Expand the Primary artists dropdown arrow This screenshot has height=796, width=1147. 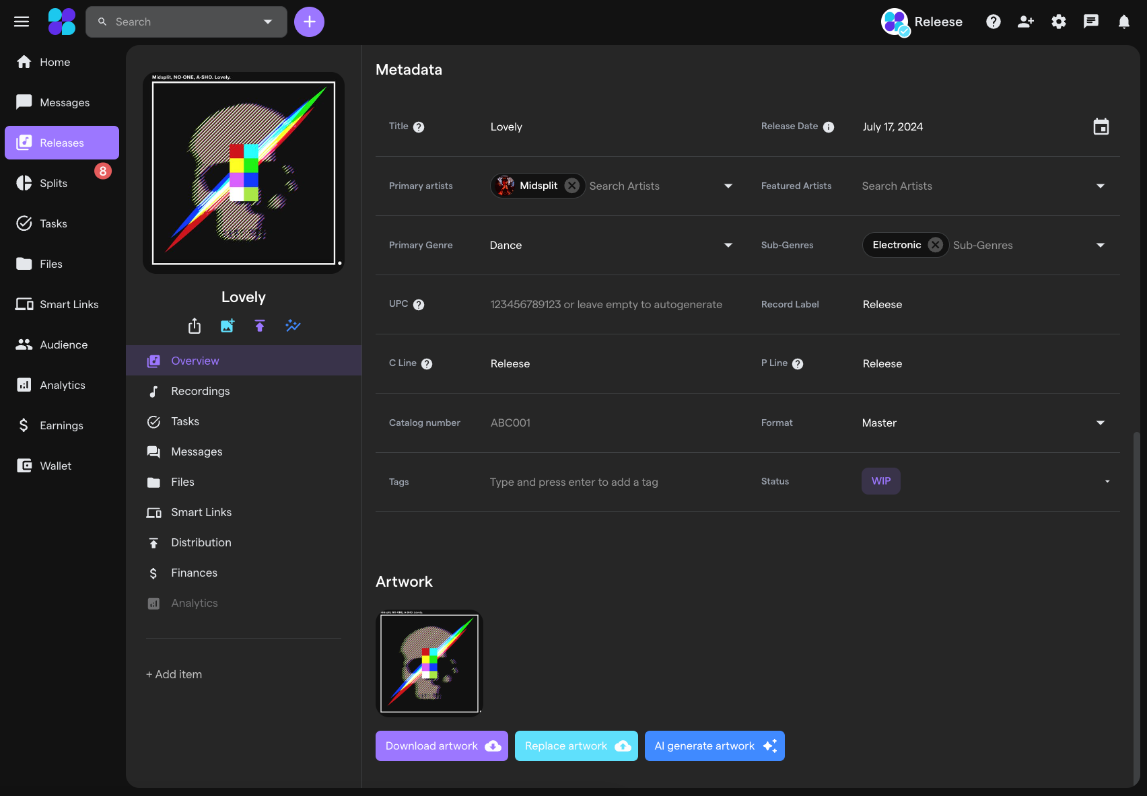click(x=728, y=186)
